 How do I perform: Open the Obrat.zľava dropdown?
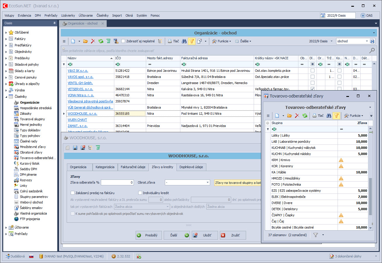pyautogui.click(x=208, y=182)
